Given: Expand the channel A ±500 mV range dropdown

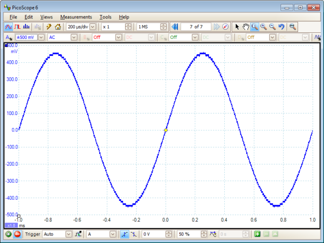Looking at the screenshot, I should (41, 37).
